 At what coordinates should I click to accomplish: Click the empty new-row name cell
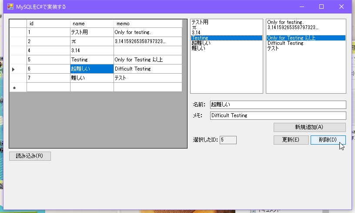92,87
